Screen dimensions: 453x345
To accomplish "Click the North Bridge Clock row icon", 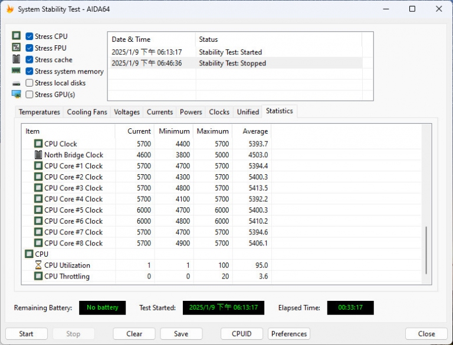I will [x=38, y=155].
